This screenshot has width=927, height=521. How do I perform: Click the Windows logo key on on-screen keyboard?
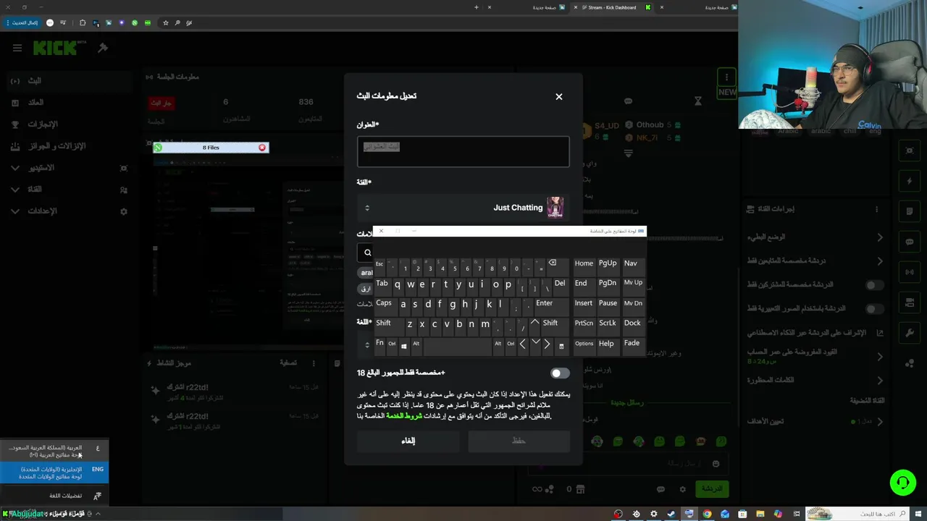tap(404, 346)
